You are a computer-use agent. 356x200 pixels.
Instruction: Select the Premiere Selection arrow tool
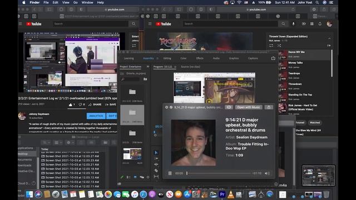tap(156, 153)
